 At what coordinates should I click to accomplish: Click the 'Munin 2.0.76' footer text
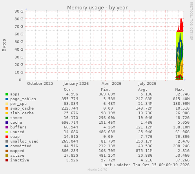coord(97,170)
